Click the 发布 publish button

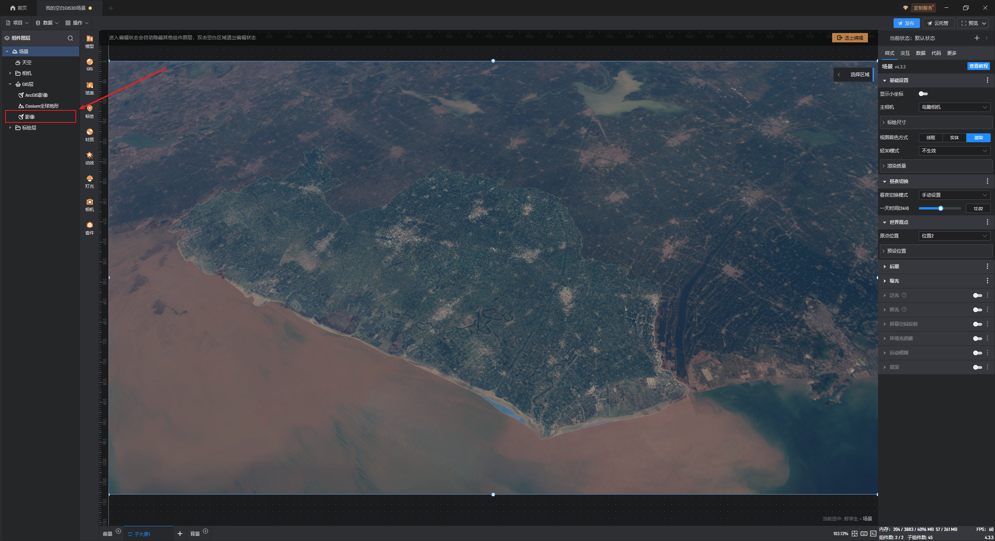click(x=906, y=23)
